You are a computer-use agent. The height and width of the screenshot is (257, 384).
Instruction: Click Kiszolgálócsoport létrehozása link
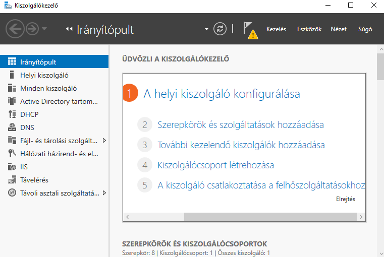(215, 165)
